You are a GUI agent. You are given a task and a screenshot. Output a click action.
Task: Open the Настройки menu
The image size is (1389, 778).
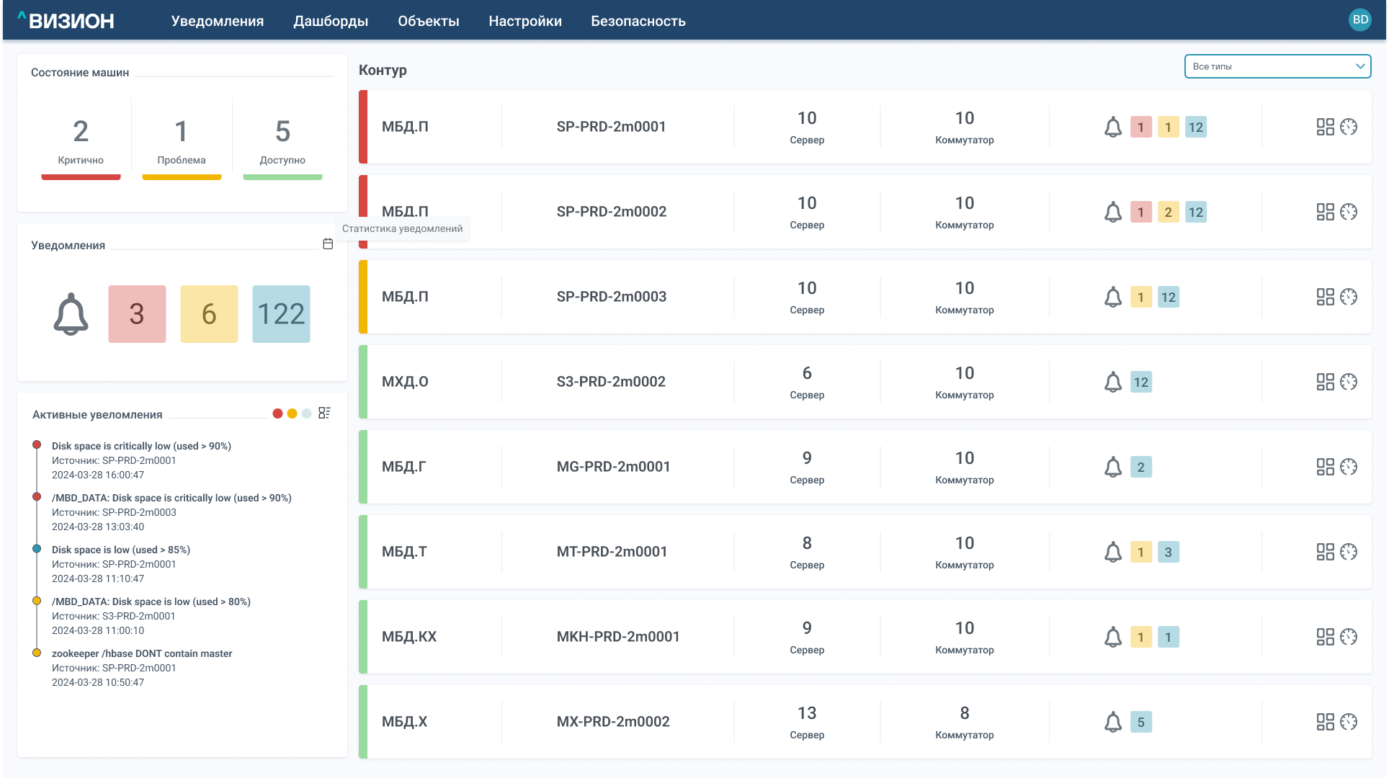524,21
